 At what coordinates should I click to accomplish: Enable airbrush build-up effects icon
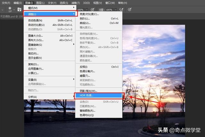(121, 10)
